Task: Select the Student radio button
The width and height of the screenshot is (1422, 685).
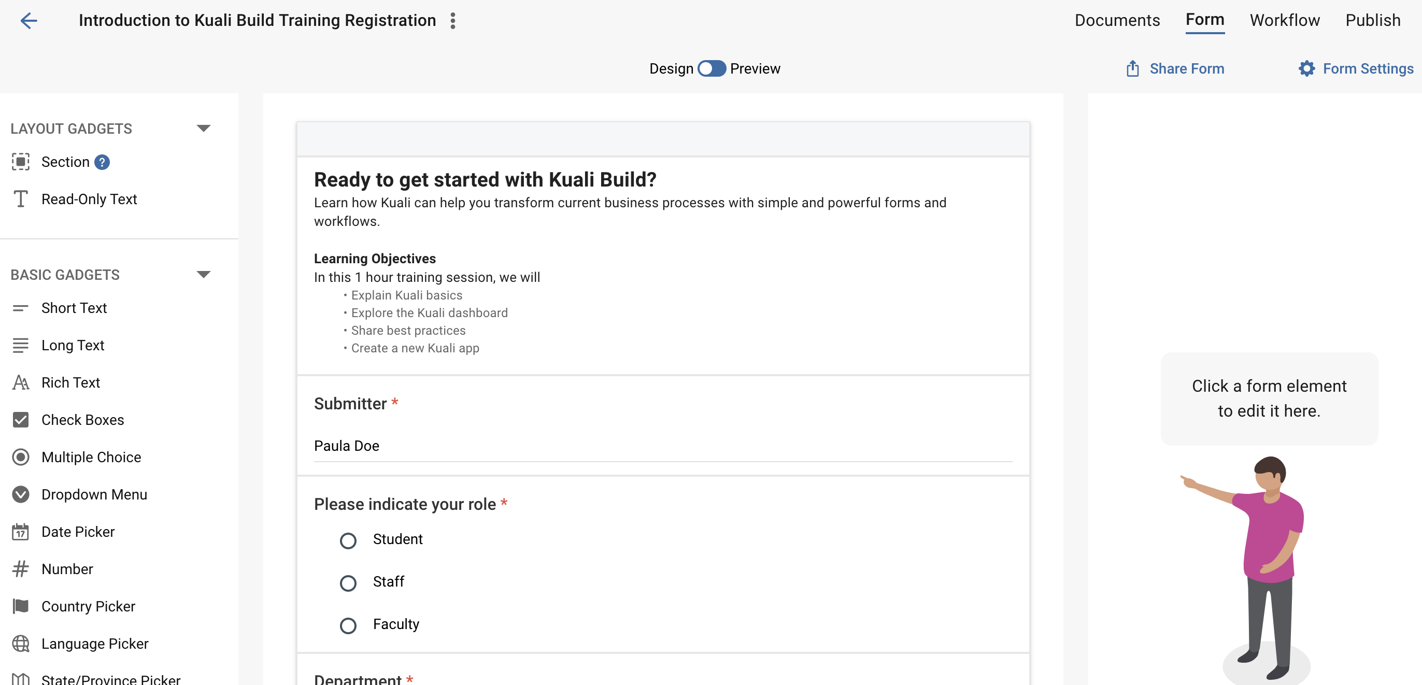Action: 348,540
